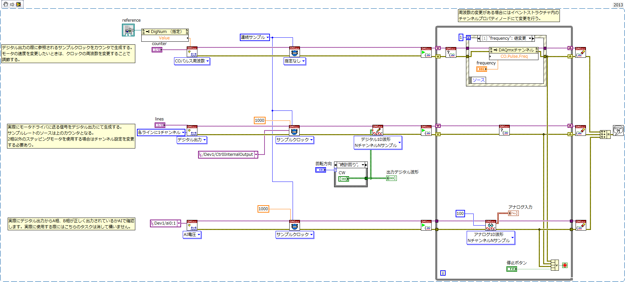
Task: Select the DAQmx Read VI
Action: pos(491,225)
